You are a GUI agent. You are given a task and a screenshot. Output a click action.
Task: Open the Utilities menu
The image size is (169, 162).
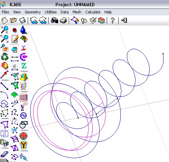(x=51, y=12)
